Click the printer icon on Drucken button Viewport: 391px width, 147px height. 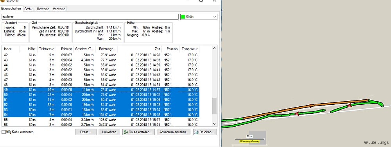pos(196,132)
